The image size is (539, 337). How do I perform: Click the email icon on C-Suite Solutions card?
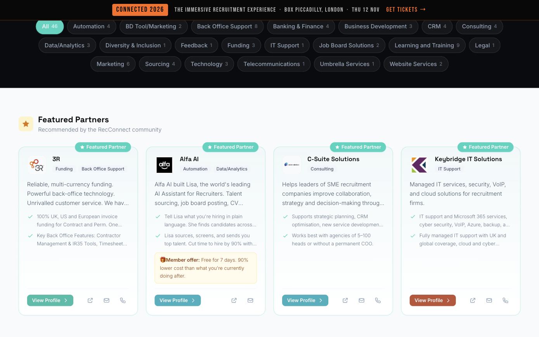coord(361,301)
